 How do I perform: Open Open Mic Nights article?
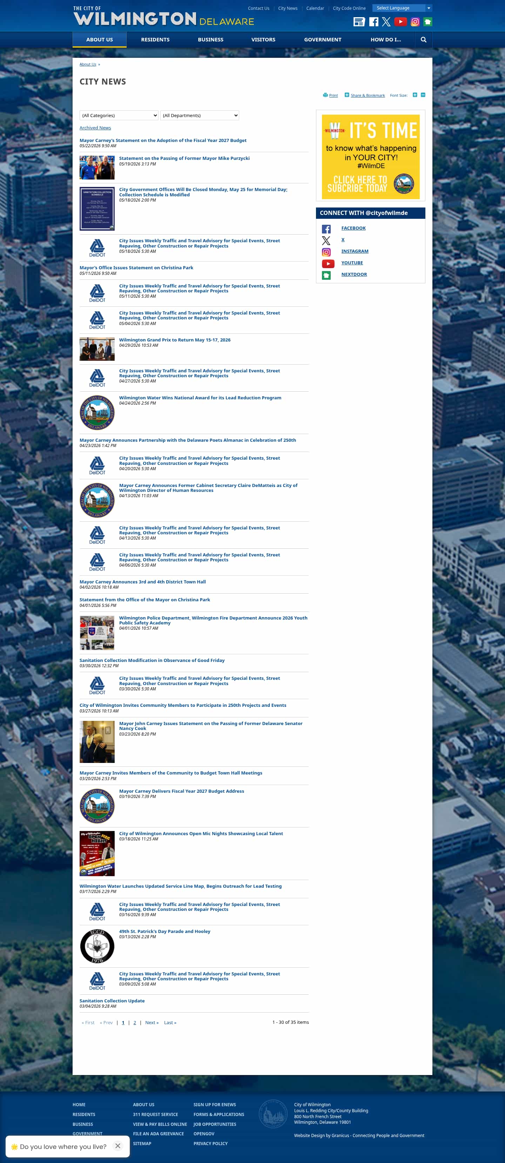click(x=201, y=833)
